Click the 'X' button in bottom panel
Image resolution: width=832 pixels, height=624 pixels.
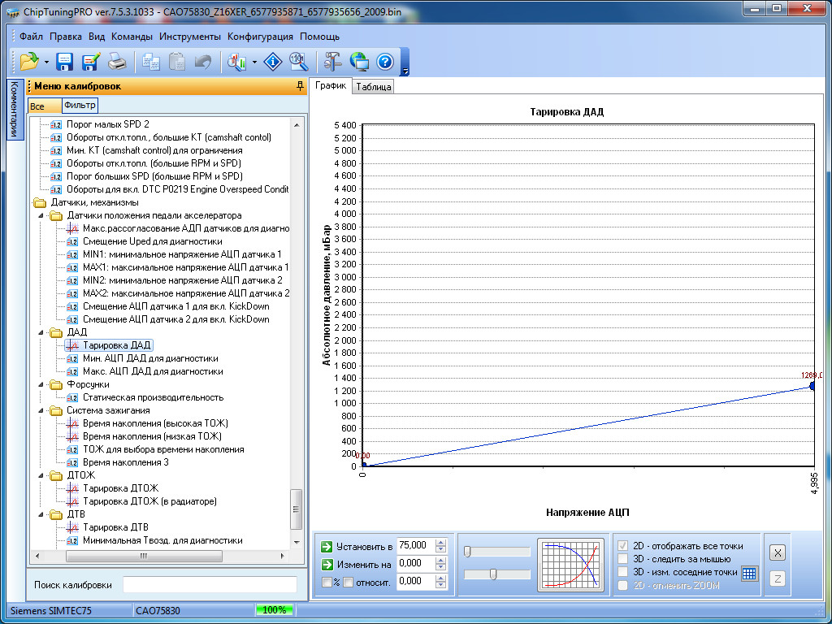(x=778, y=552)
